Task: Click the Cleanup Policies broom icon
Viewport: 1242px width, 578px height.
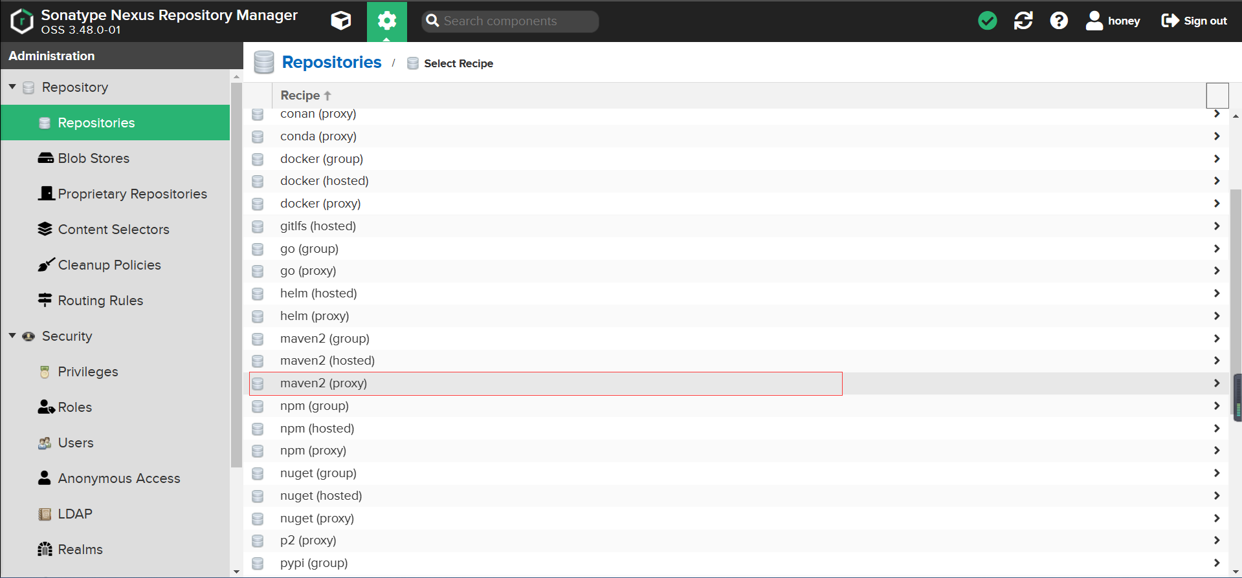Action: coord(46,264)
